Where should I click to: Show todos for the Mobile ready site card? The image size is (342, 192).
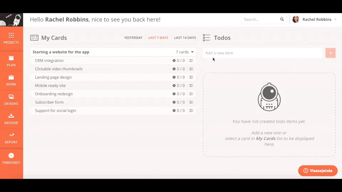point(191,86)
